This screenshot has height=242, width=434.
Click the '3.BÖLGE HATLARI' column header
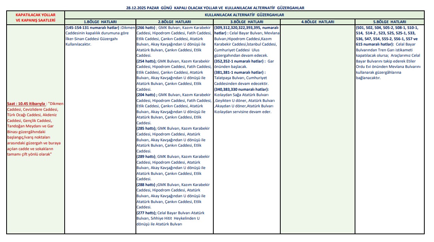coord(246,22)
